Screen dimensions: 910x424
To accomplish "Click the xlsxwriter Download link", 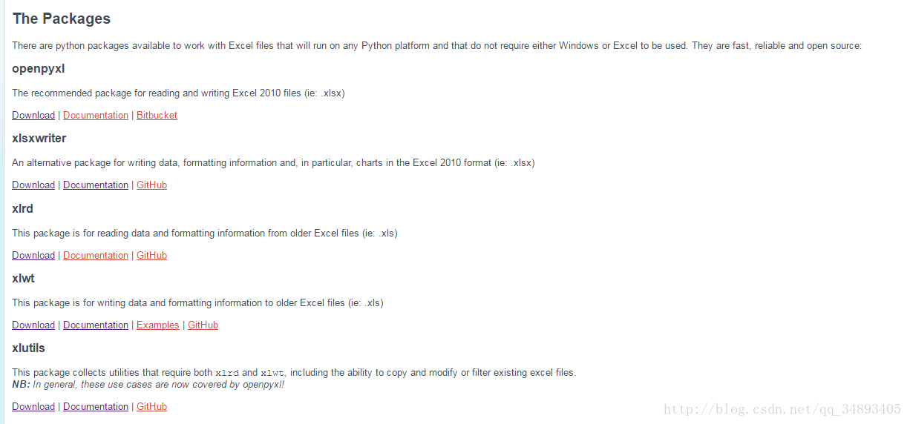I will 33,185.
